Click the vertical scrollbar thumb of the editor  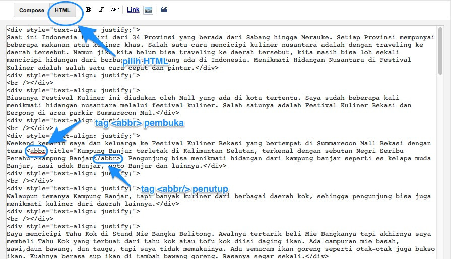pyautogui.click(x=440, y=51)
